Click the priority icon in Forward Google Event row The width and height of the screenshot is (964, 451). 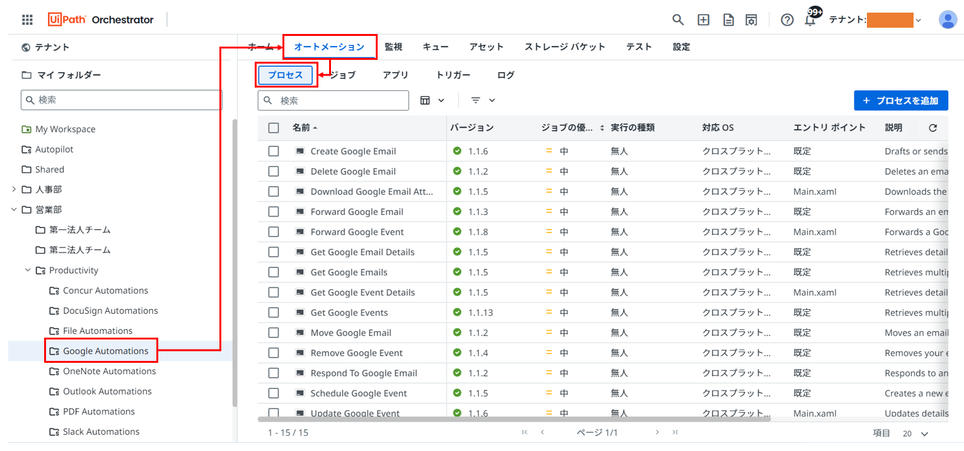[x=549, y=232]
